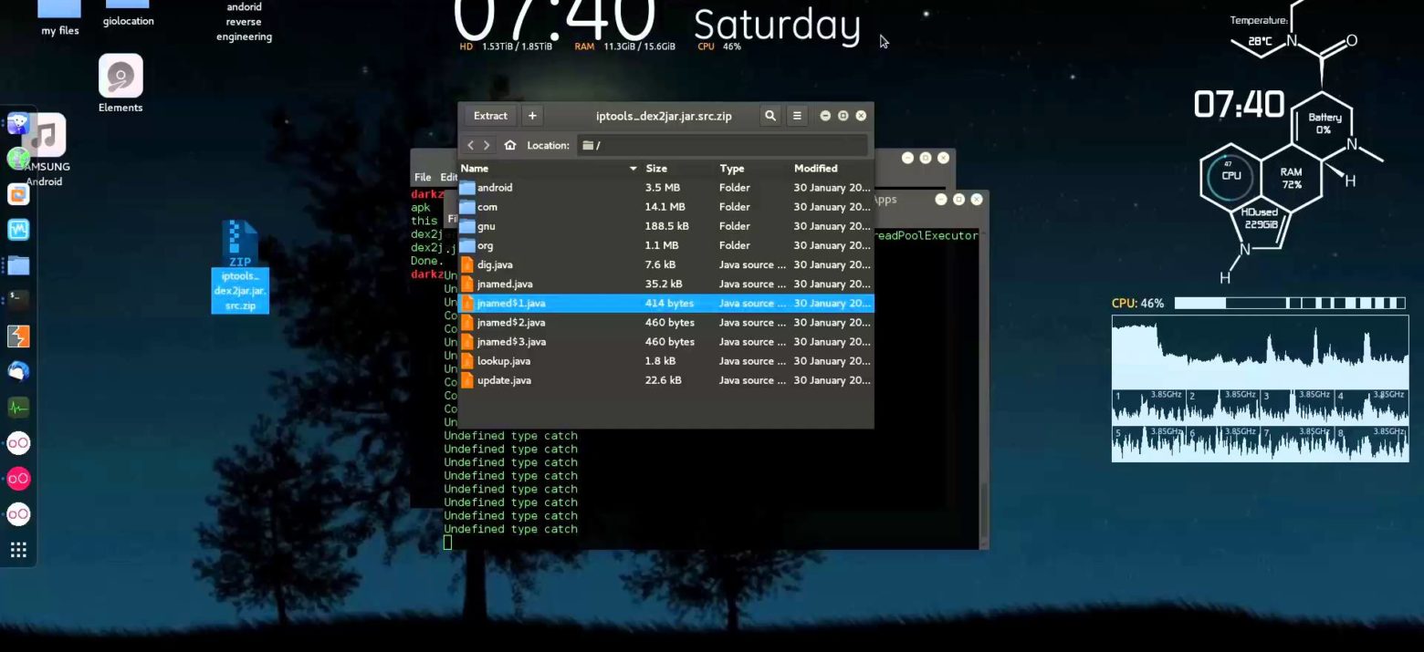Open search in the archive manager
The height and width of the screenshot is (652, 1424).
[770, 116]
